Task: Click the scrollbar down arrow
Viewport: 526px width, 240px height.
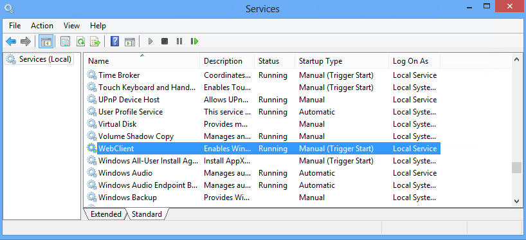Action: pos(516,201)
